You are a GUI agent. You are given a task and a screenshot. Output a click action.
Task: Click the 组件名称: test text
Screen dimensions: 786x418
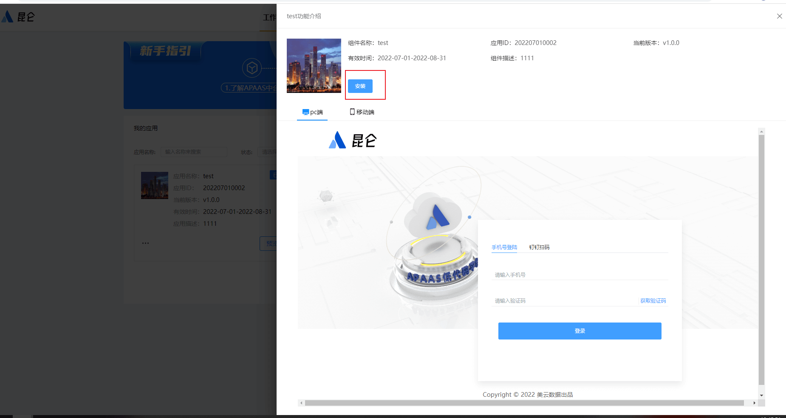(368, 43)
